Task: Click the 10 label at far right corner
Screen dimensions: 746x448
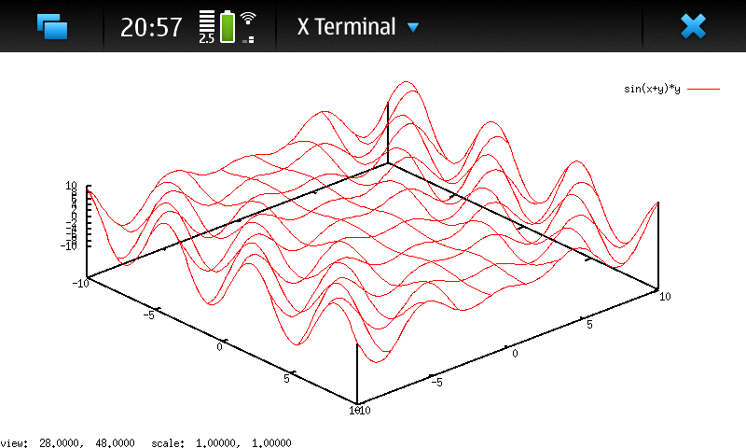Action: (666, 295)
